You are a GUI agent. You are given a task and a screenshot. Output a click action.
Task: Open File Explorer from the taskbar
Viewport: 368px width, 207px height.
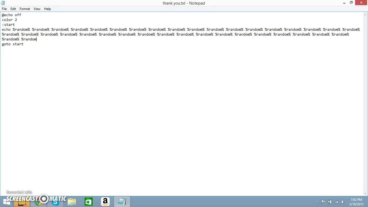72,202
